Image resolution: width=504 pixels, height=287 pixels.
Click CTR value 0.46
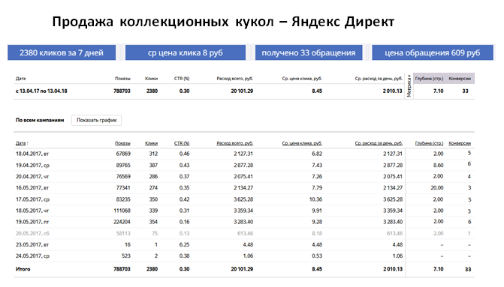coord(184,154)
